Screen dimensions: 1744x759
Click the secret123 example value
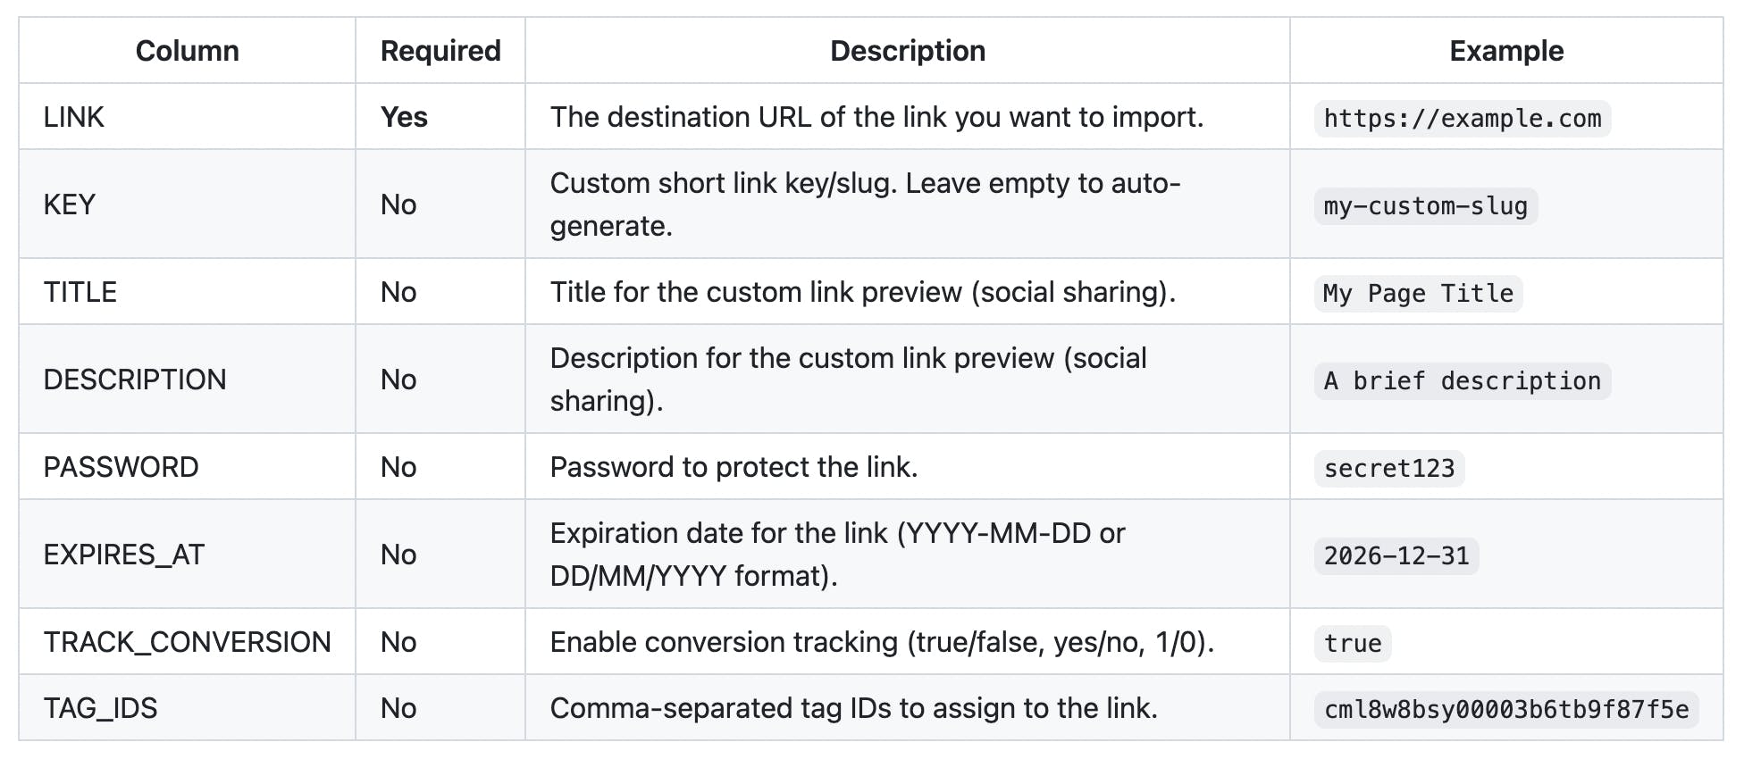(1388, 469)
